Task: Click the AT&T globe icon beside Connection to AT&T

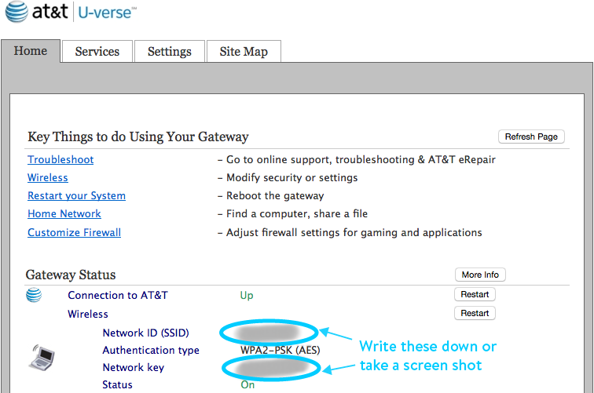Action: tap(34, 295)
